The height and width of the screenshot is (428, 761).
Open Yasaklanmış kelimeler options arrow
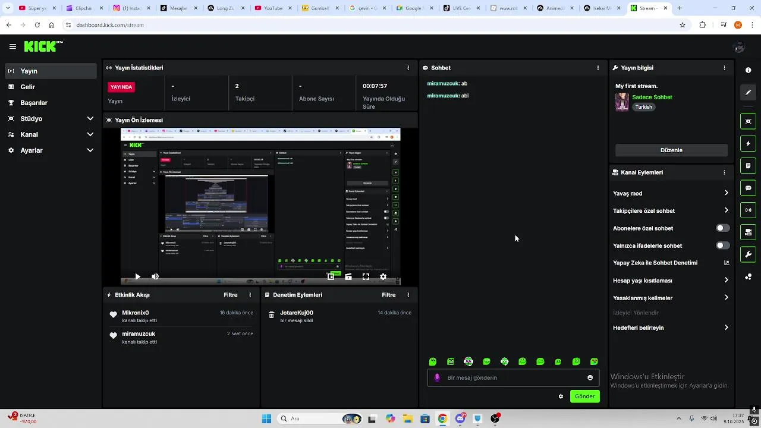click(727, 298)
